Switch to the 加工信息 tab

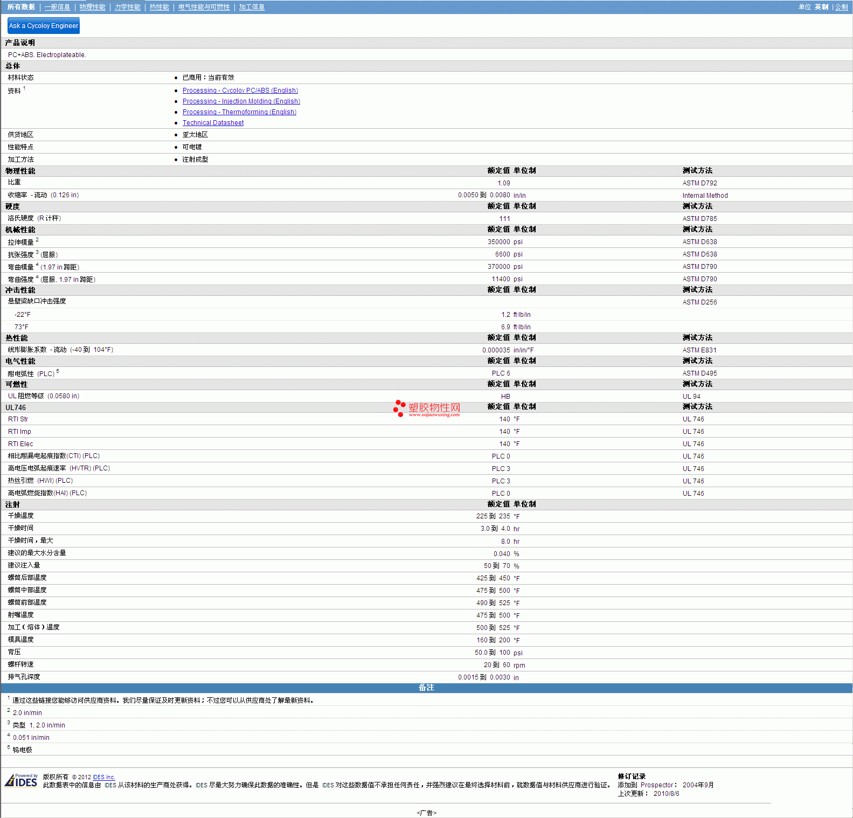252,7
